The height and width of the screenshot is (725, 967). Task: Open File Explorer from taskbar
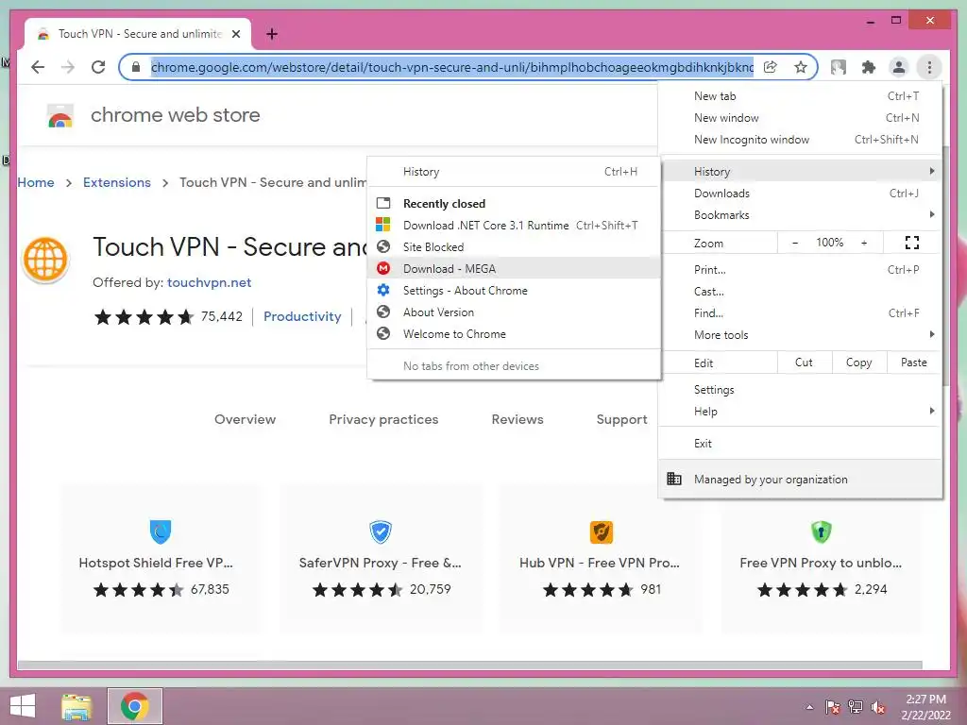tap(76, 706)
